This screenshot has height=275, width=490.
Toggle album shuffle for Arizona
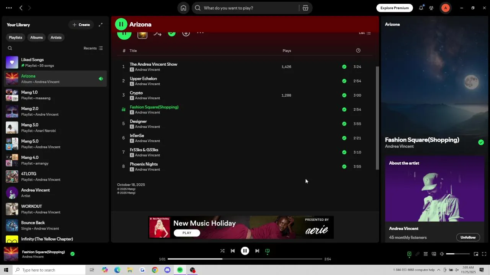tap(157, 34)
